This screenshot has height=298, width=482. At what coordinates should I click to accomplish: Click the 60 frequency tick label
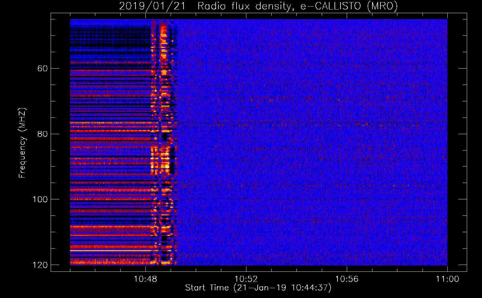(42, 69)
